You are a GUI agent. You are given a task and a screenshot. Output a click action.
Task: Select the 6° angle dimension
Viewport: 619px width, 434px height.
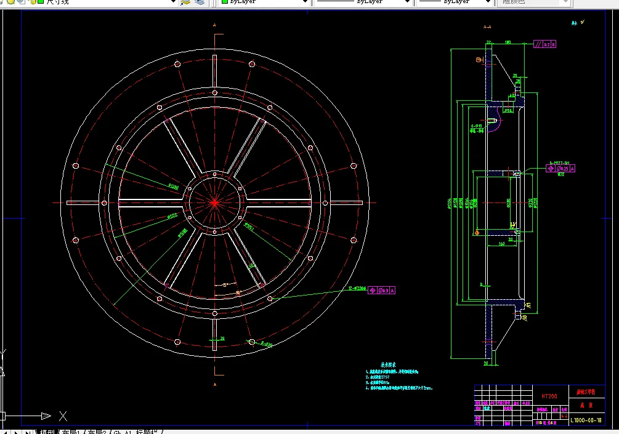[225, 285]
